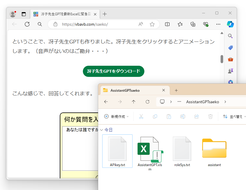Open the Share icon in File Explorer
Screen dimensions: 246x190
(196, 116)
